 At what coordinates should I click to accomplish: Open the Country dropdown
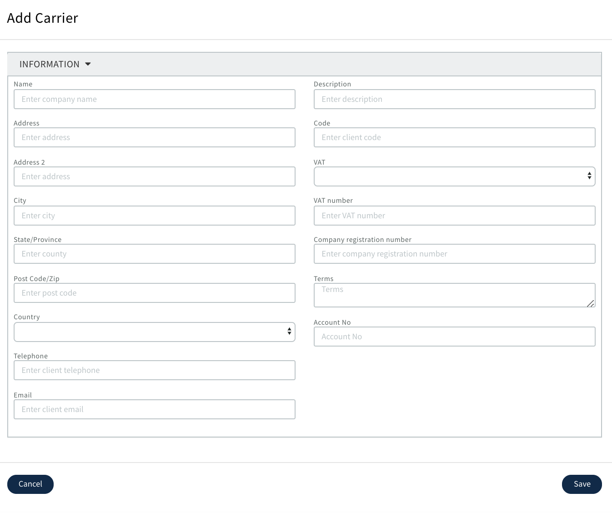[x=154, y=332]
